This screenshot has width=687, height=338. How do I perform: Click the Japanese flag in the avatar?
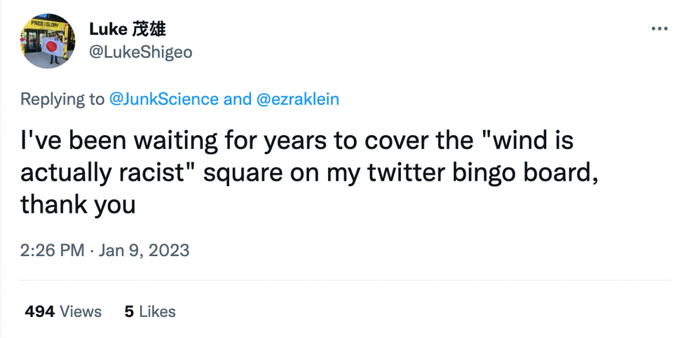tap(51, 46)
